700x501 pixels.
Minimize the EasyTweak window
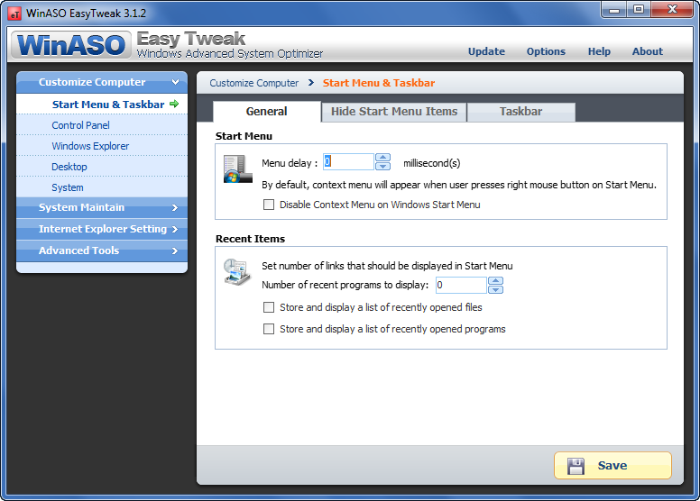click(x=614, y=9)
